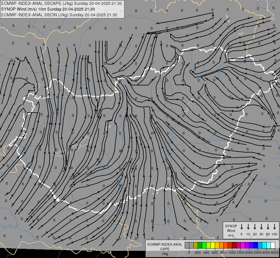Click the 400 tick label on CAPE scale

pos(206,253)
